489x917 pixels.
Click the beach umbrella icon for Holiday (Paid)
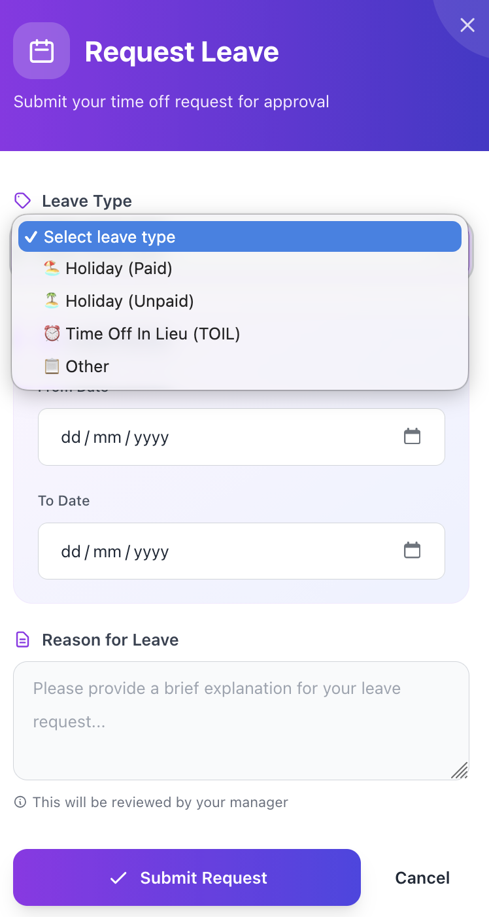pos(52,268)
